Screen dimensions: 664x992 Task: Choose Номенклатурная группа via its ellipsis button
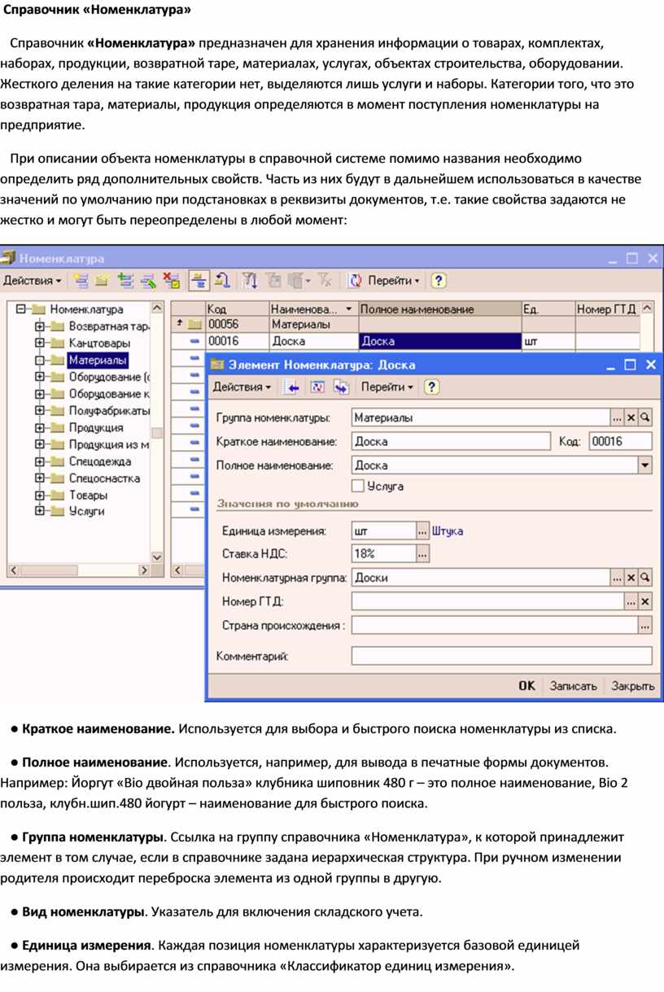[617, 578]
